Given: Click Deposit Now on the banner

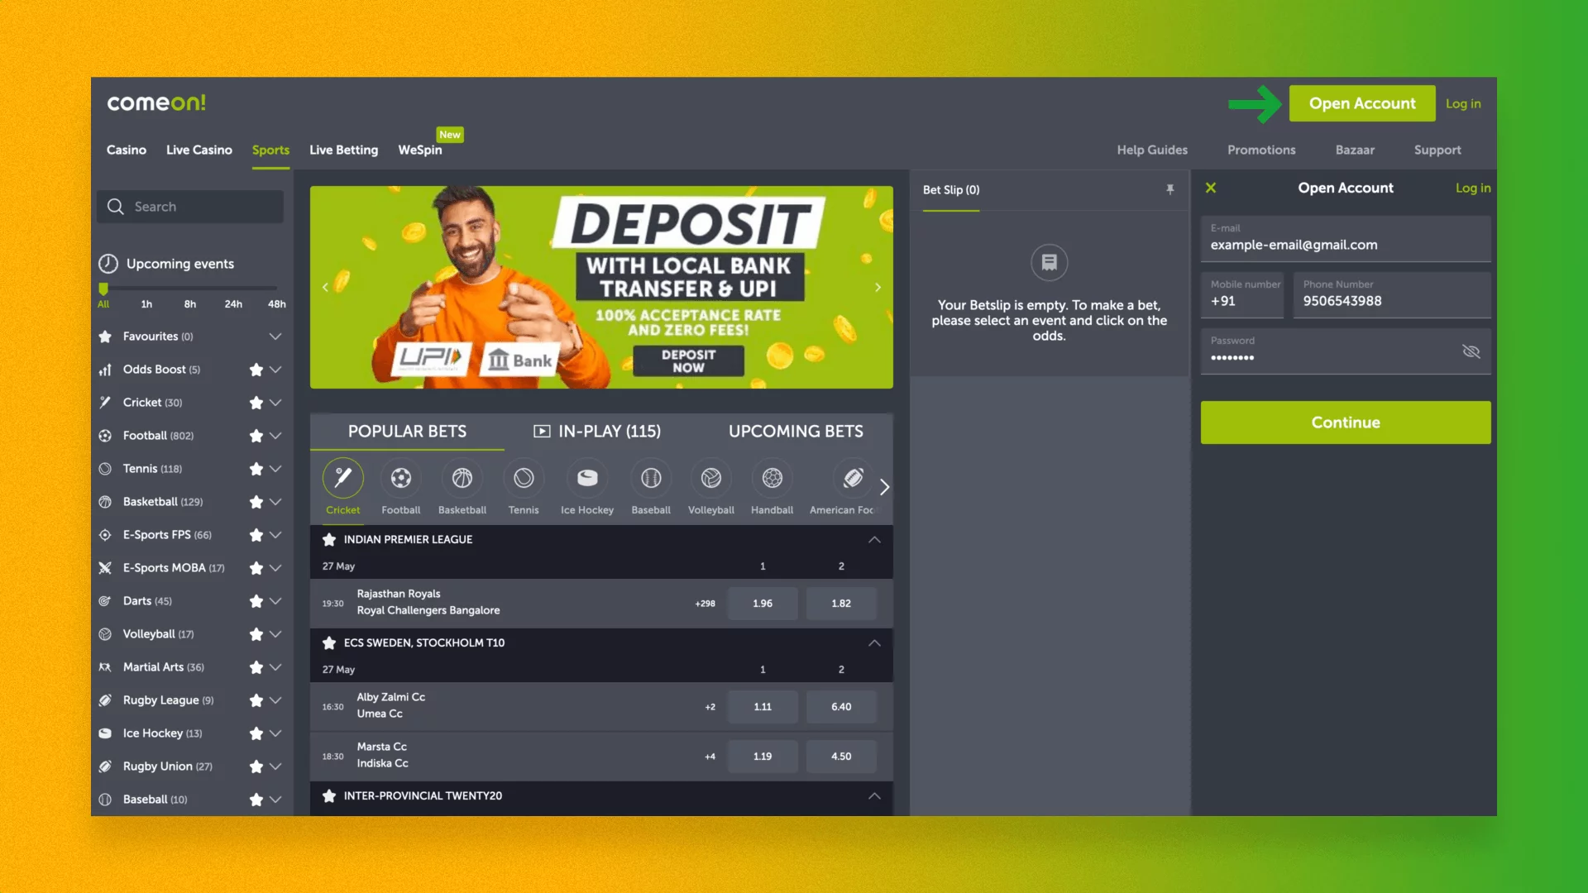Looking at the screenshot, I should pyautogui.click(x=688, y=361).
